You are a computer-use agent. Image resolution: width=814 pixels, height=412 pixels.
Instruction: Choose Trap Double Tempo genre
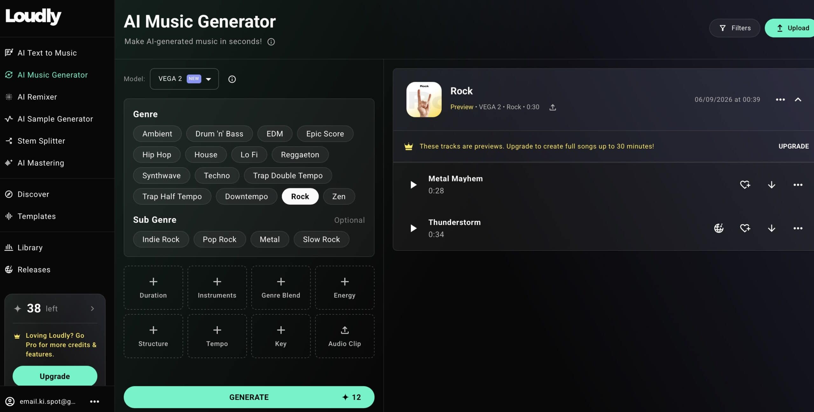[288, 175]
